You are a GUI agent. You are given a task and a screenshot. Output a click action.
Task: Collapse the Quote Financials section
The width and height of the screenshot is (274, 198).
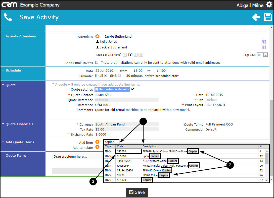tap(3, 124)
